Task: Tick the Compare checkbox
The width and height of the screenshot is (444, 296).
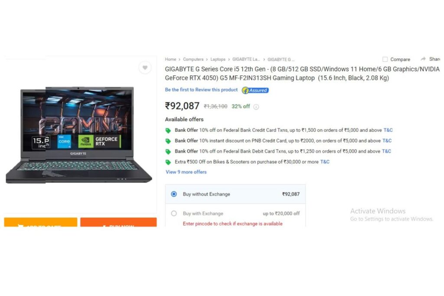Action: [x=385, y=59]
